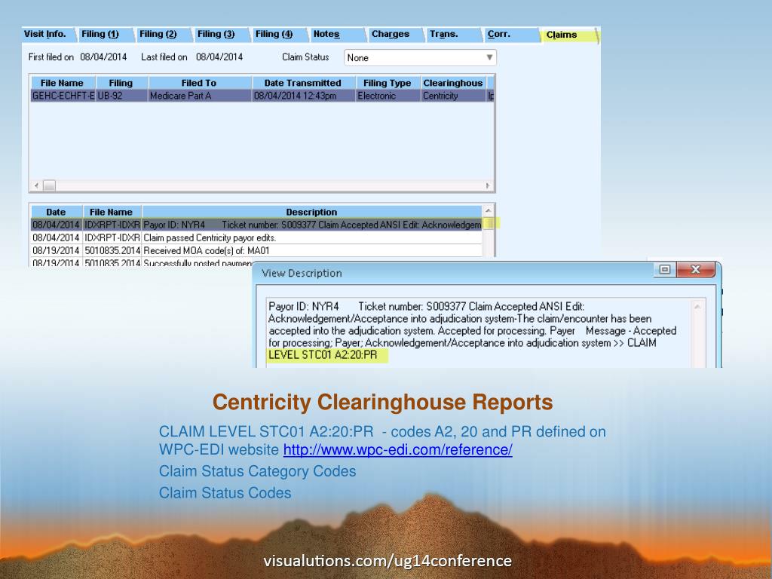Image resolution: width=772 pixels, height=579 pixels.
Task: Click the highlighted LEVEL STC01 A2:20:PR text
Action: [x=323, y=355]
